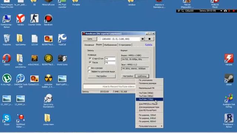Click the Старт/Стоп hotkey field F9
The image size is (237, 133).
110,59
